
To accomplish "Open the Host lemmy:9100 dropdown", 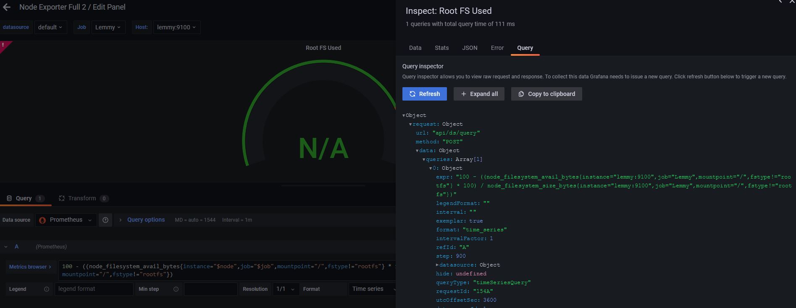I will (x=177, y=27).
